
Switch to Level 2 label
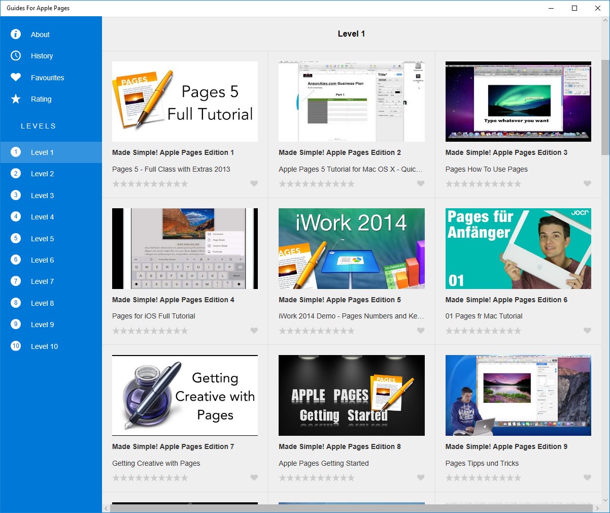(42, 174)
